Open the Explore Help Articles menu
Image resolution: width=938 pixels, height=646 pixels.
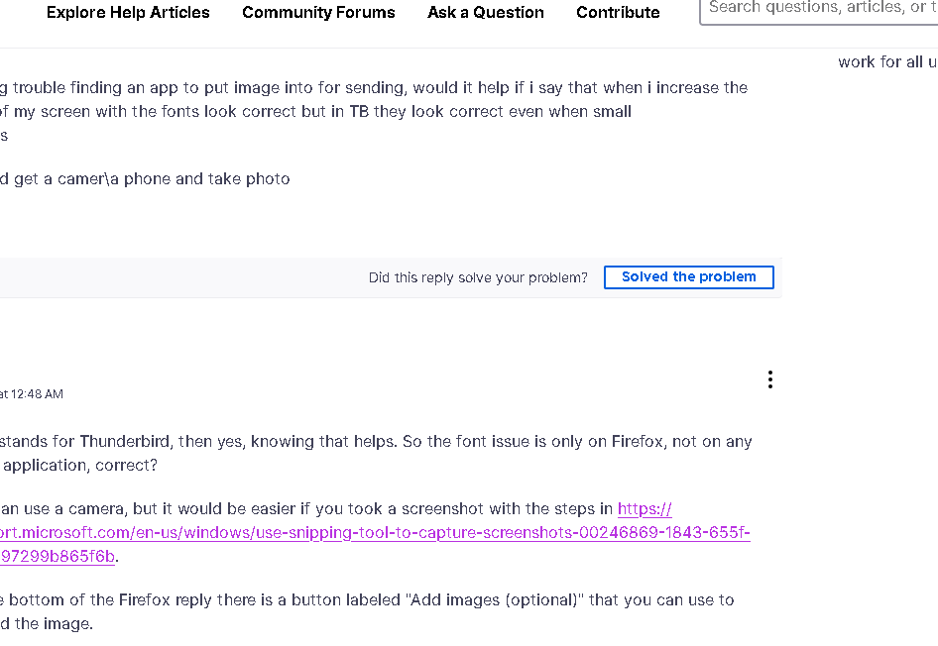[x=128, y=13]
